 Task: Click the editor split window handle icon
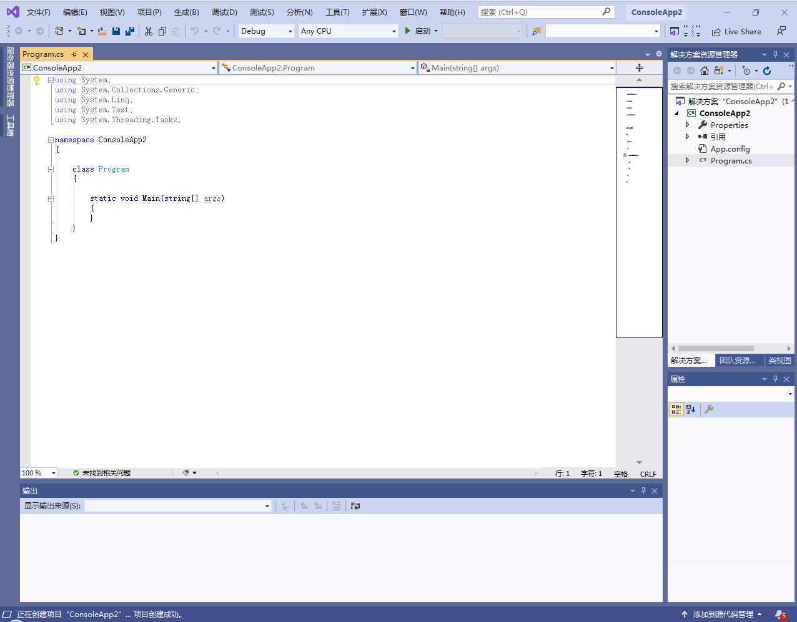click(639, 67)
